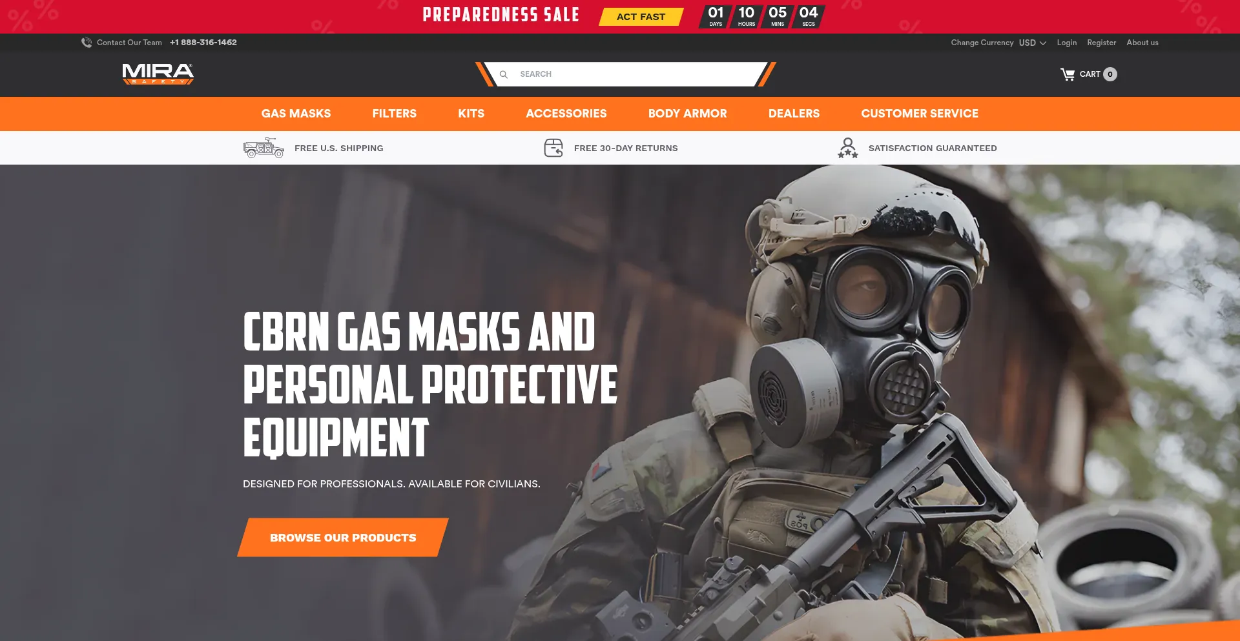Select Body Armor in navigation bar
1240x641 pixels.
pyautogui.click(x=688, y=114)
